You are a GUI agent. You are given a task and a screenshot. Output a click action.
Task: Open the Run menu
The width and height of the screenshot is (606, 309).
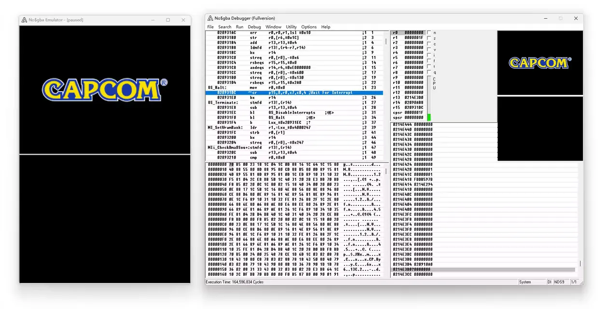tap(239, 27)
